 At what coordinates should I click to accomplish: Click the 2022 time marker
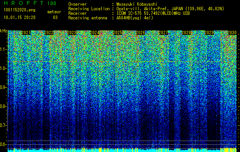(x=49, y=33)
